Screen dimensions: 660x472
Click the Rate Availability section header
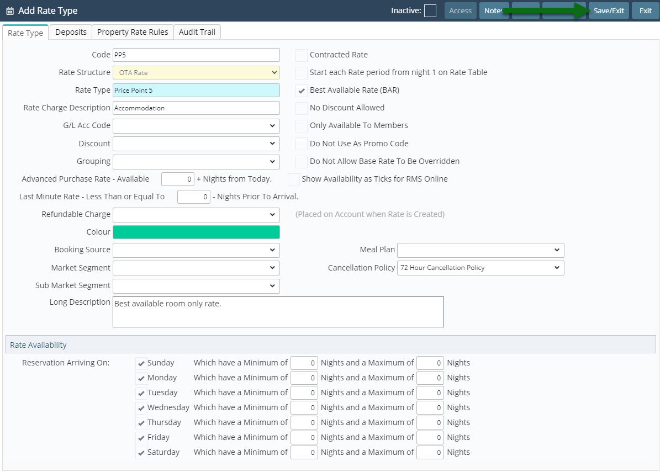[x=330, y=344]
